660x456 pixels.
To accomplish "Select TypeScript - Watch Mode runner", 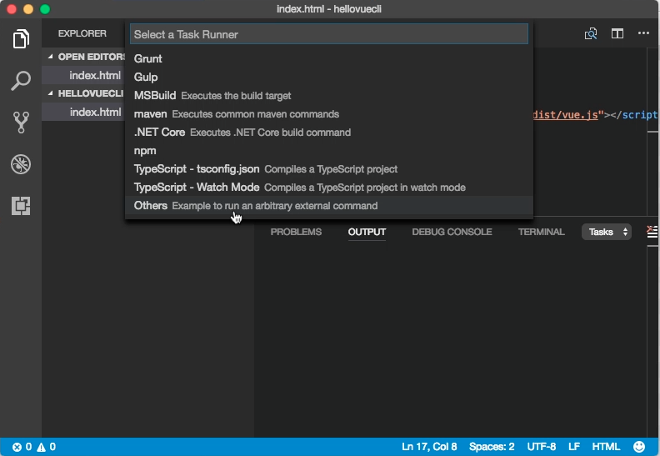I will pyautogui.click(x=329, y=188).
